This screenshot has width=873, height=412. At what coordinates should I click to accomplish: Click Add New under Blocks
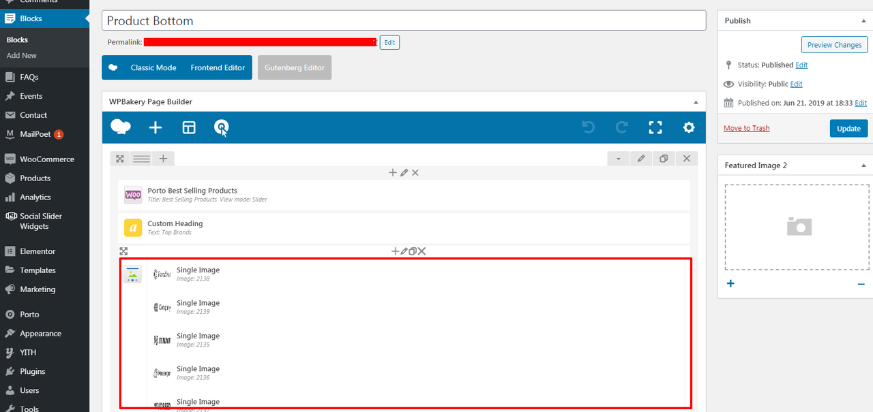pos(22,56)
